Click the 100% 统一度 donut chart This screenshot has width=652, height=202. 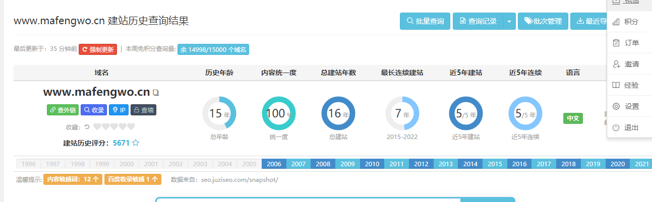(x=279, y=113)
